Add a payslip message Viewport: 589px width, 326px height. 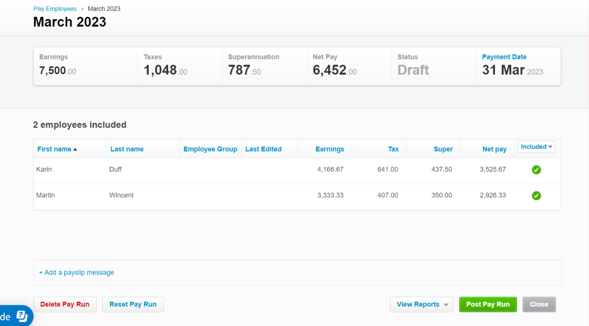(x=77, y=273)
